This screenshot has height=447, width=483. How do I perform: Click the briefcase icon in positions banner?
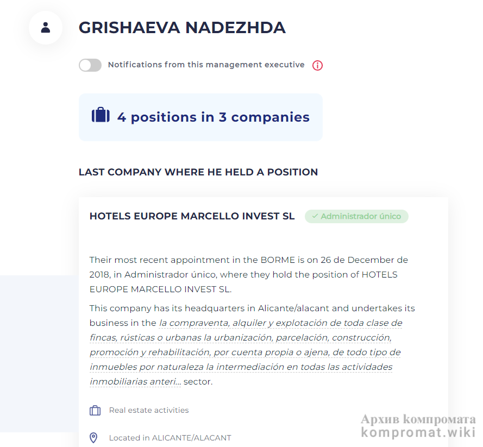[x=101, y=116]
